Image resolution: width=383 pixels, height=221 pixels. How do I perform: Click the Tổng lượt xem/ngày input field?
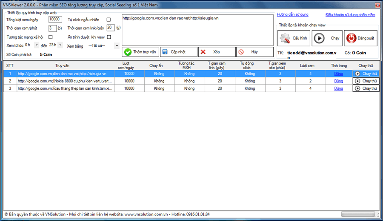tap(55, 20)
